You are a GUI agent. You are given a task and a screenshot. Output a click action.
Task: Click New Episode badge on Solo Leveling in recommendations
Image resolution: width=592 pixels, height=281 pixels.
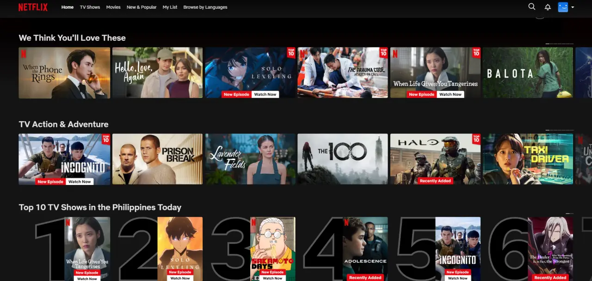237,95
